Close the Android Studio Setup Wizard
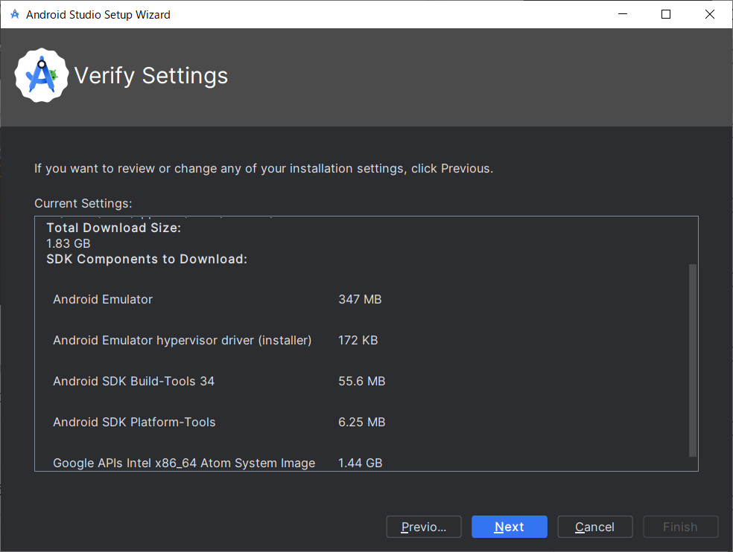The image size is (733, 552). (708, 14)
